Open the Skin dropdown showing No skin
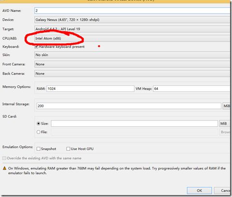This screenshot has width=232, height=197. pos(132,55)
